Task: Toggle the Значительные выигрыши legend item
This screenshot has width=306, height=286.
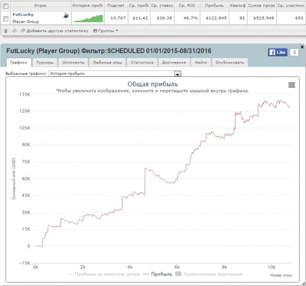Action: click(209, 274)
